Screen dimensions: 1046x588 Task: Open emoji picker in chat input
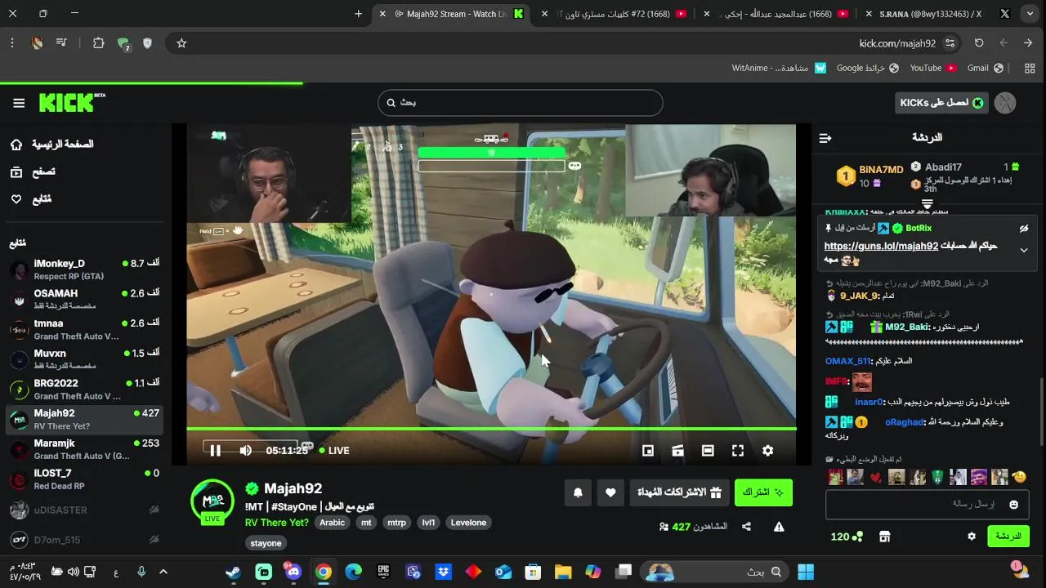click(1014, 505)
